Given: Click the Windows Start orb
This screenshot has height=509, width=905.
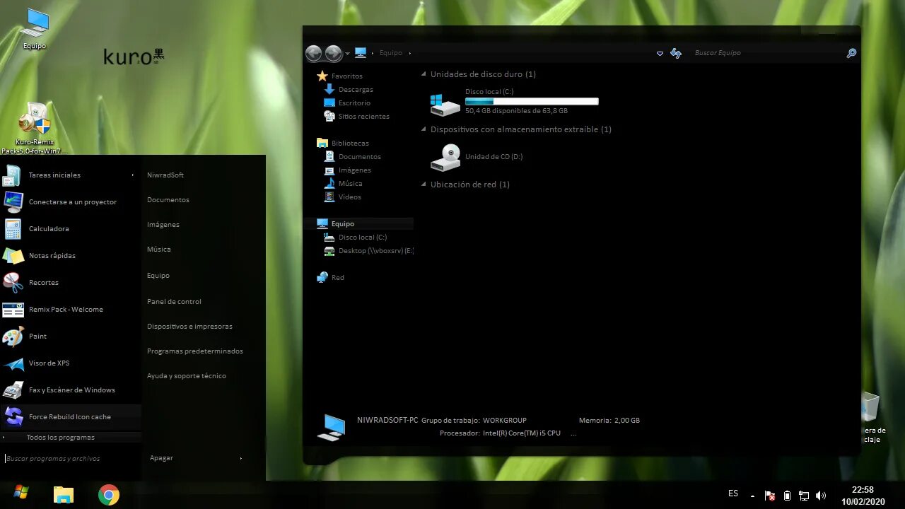Looking at the screenshot, I should pyautogui.click(x=21, y=493).
